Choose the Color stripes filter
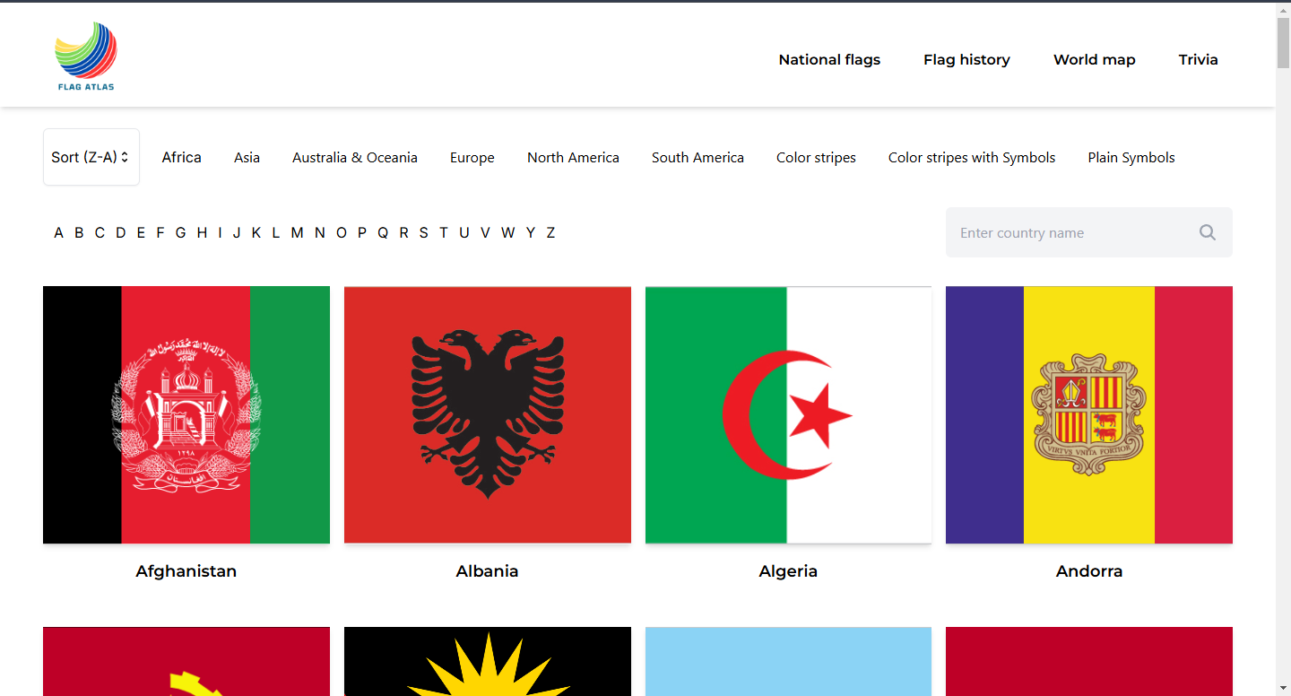The width and height of the screenshot is (1291, 696). coord(816,157)
